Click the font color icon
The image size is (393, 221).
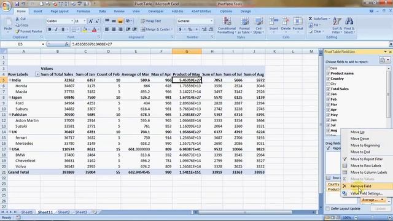[x=94, y=29]
